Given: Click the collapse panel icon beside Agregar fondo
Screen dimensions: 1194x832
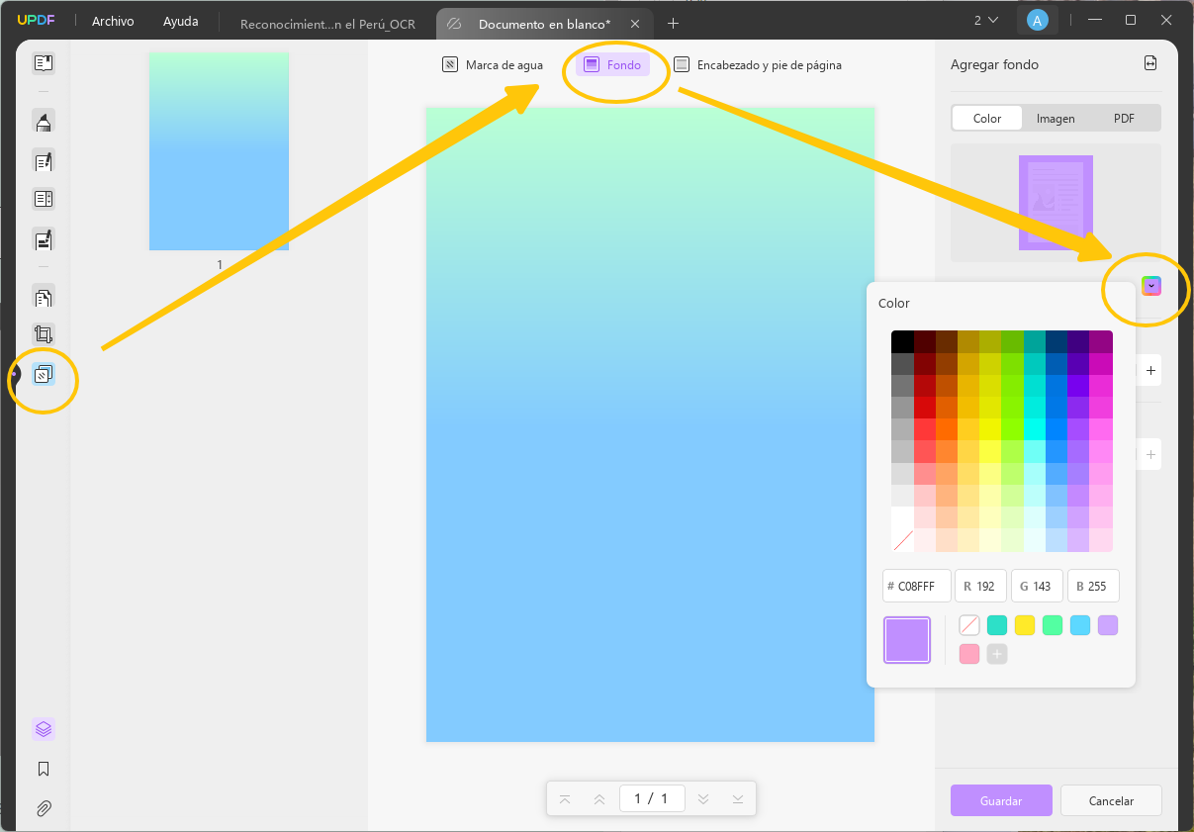Looking at the screenshot, I should (1149, 62).
